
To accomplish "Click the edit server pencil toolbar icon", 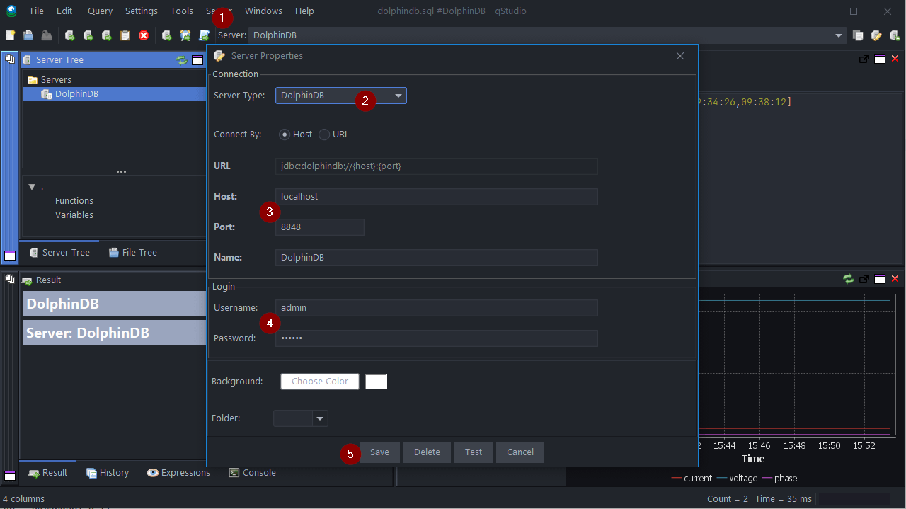I will click(876, 35).
